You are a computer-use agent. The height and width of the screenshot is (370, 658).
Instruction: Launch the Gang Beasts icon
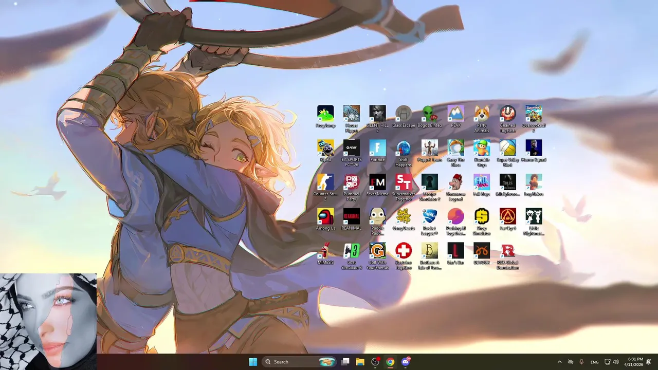404,220
